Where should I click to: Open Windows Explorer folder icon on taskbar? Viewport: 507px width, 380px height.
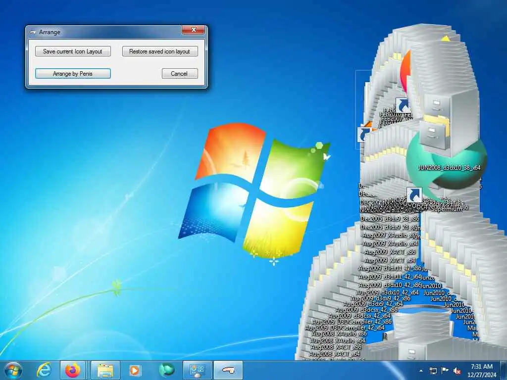[105, 370]
